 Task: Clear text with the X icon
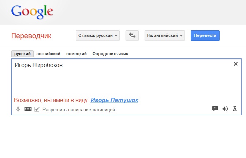tap(236, 64)
